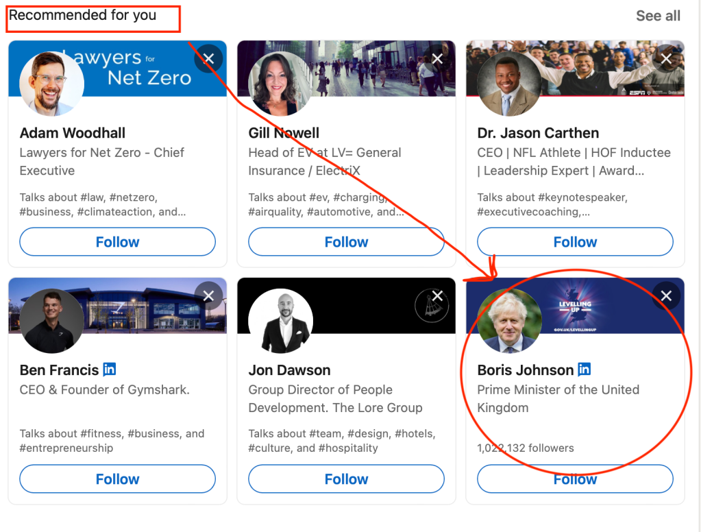Follow Boris Johnson

coord(575,479)
